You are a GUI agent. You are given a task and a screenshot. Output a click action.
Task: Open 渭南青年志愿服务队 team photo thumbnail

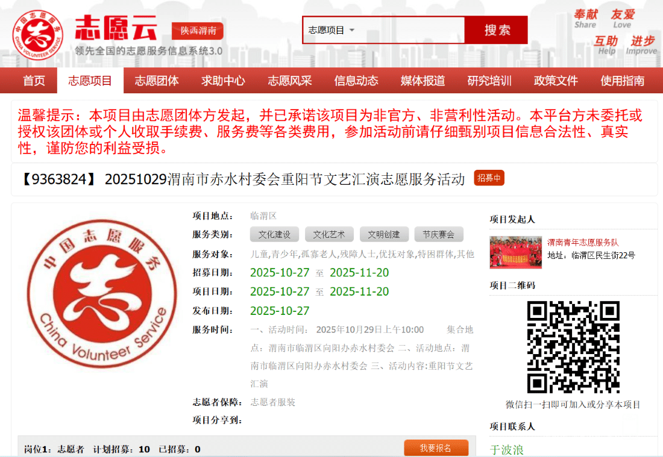pos(515,252)
